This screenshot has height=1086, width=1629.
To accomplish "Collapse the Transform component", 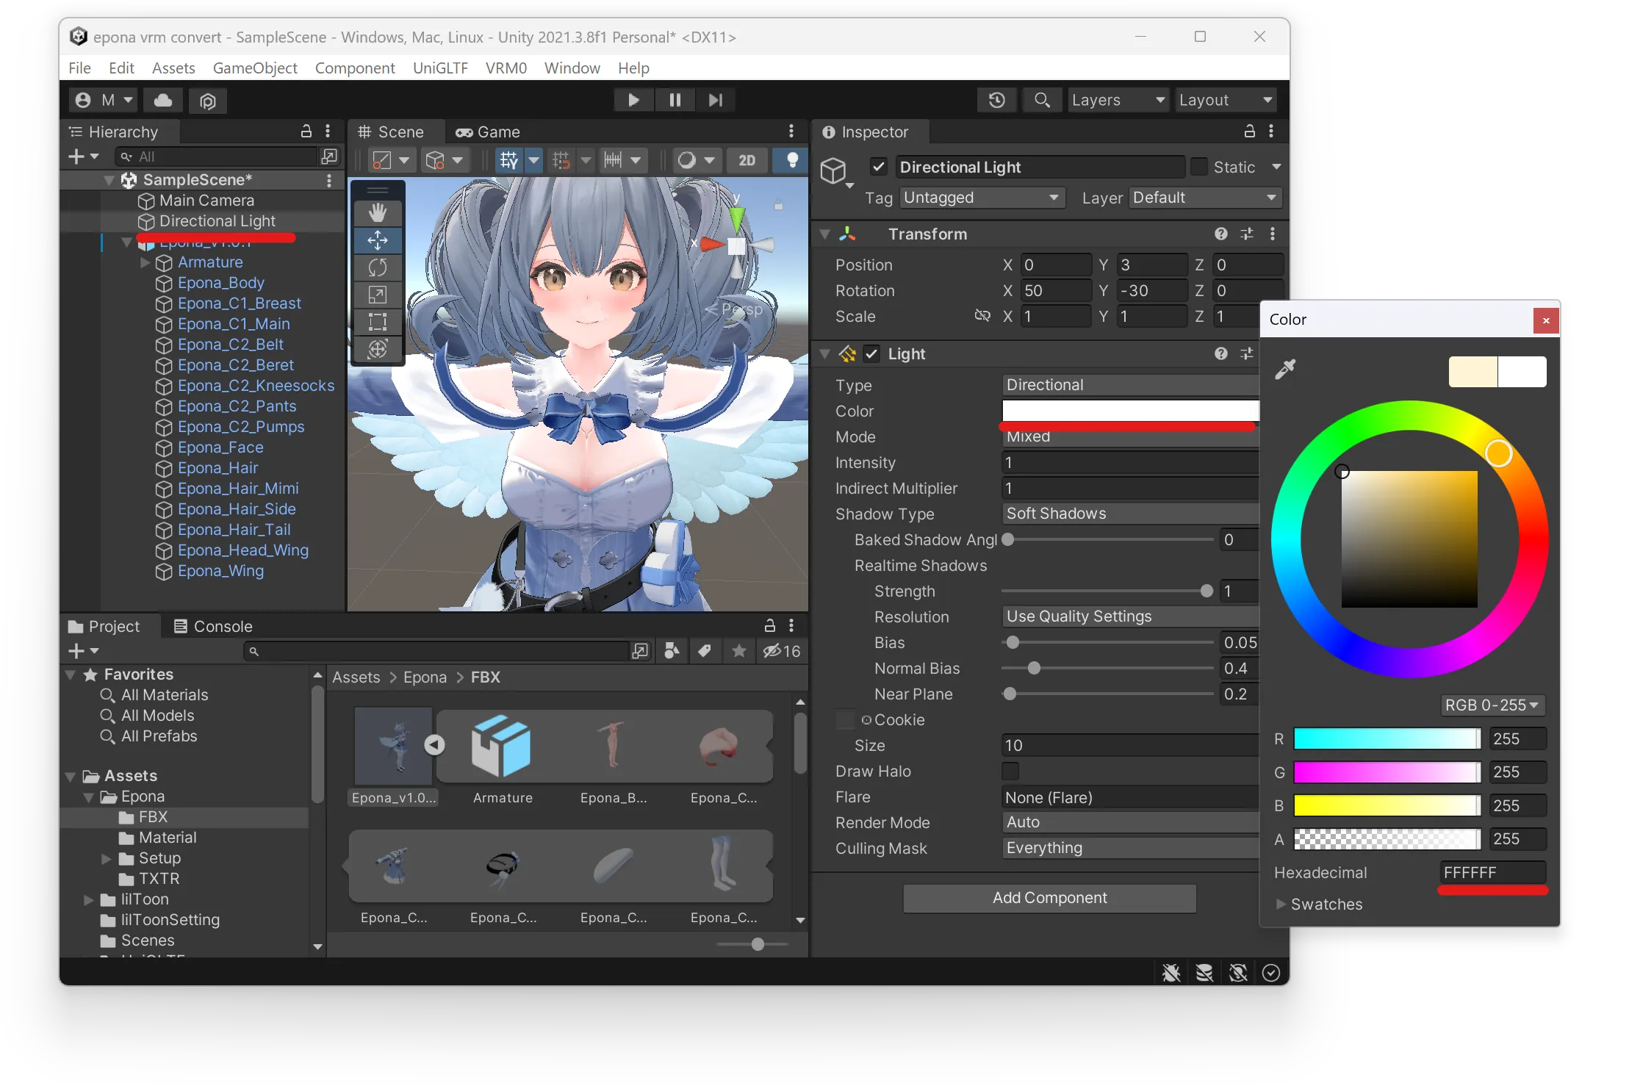I will [x=825, y=234].
